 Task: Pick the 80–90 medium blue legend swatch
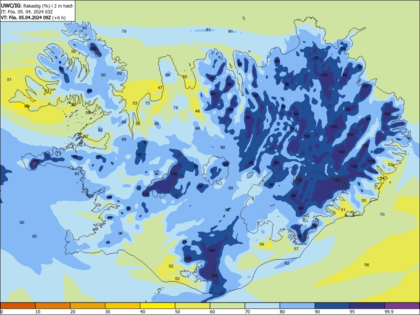[x=297, y=306]
